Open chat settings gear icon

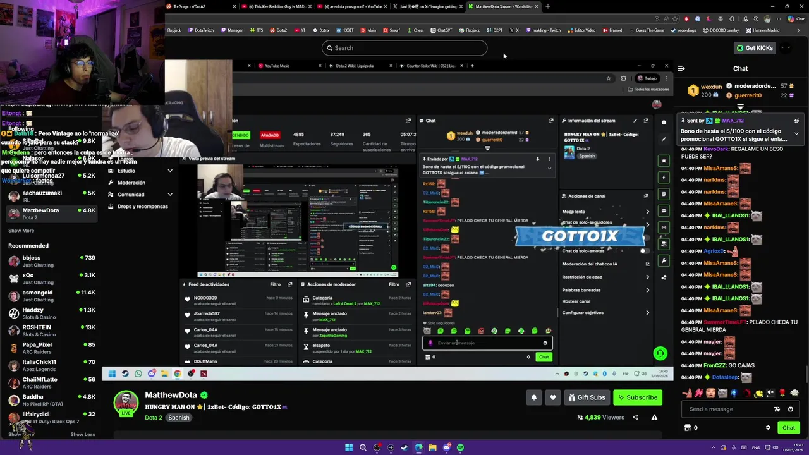click(x=768, y=428)
